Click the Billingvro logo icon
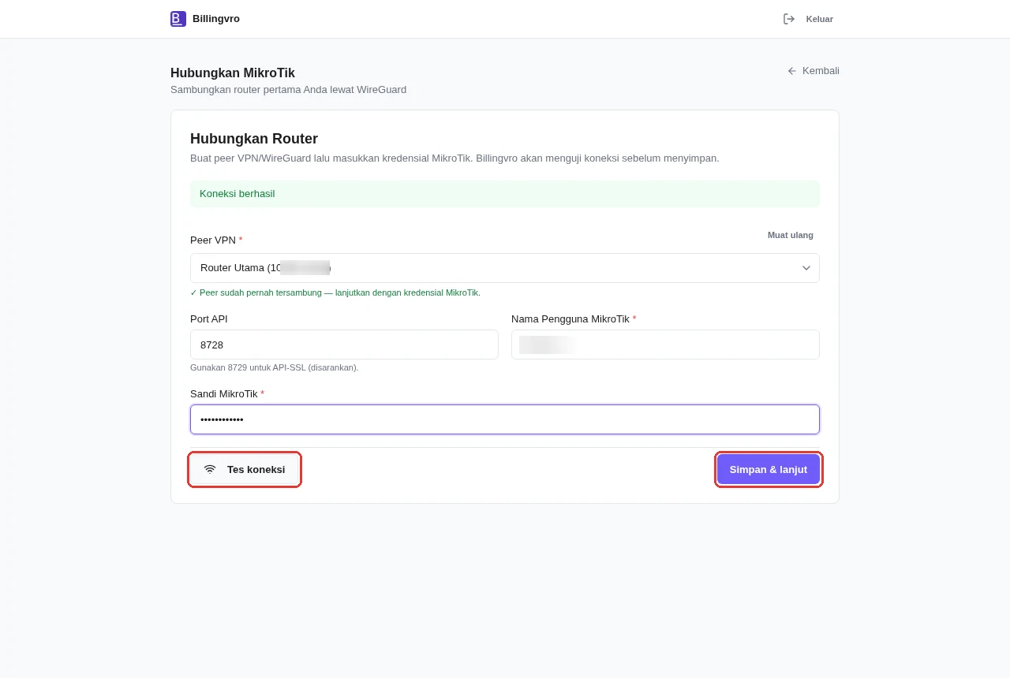Image resolution: width=1010 pixels, height=678 pixels. (178, 19)
